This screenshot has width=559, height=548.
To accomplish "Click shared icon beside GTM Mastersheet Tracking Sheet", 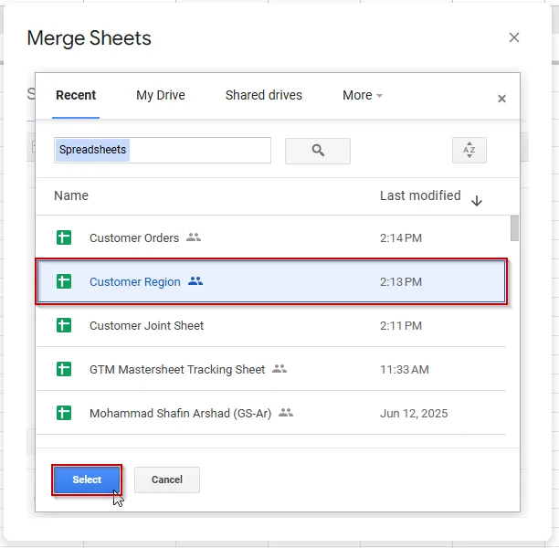I will 279,369.
